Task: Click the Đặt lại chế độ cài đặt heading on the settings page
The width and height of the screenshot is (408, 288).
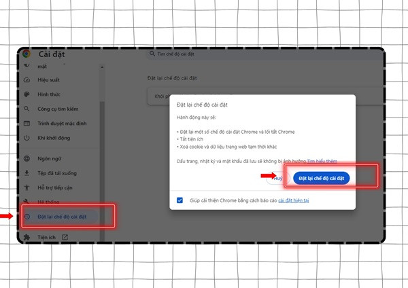Action: pyautogui.click(x=172, y=78)
